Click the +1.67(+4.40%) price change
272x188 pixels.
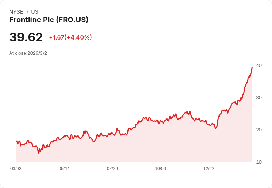pyautogui.click(x=70, y=37)
